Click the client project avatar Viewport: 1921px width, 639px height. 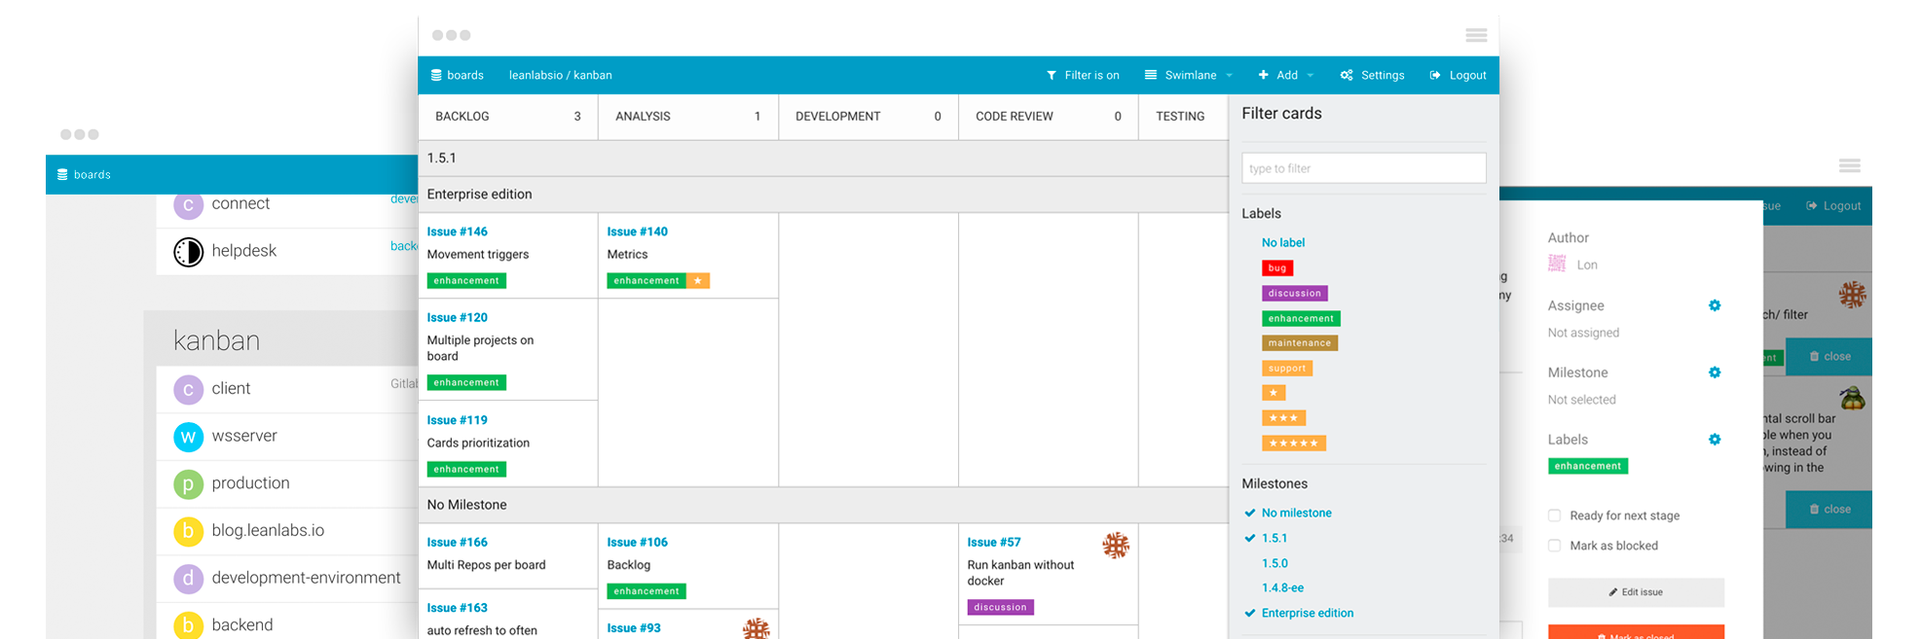[188, 389]
